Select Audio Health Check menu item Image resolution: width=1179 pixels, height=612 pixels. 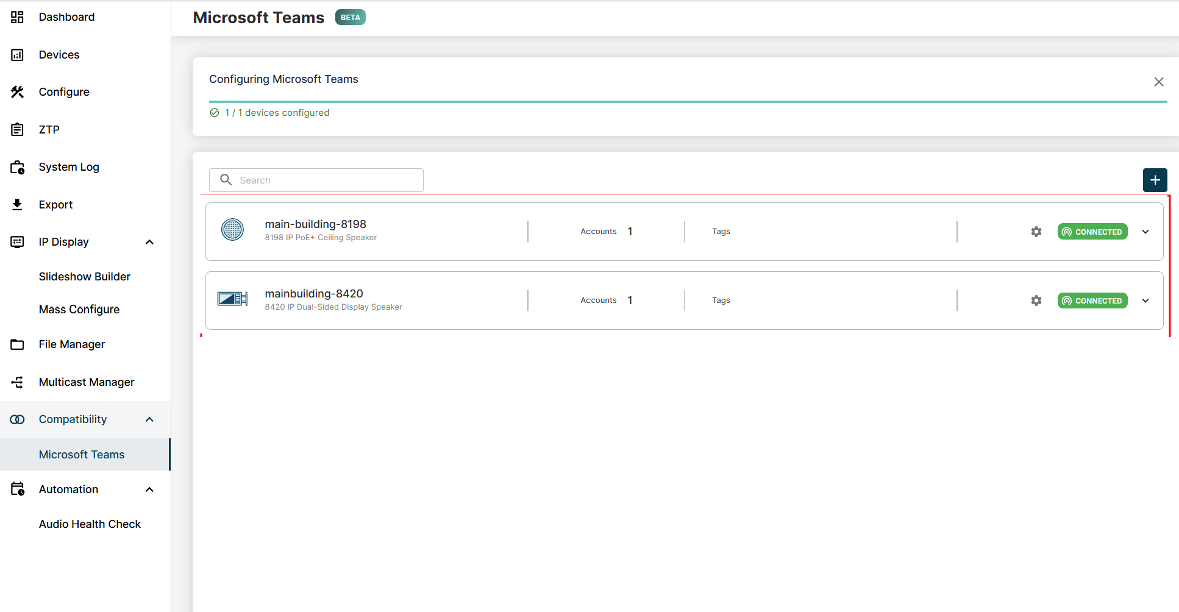pos(90,524)
